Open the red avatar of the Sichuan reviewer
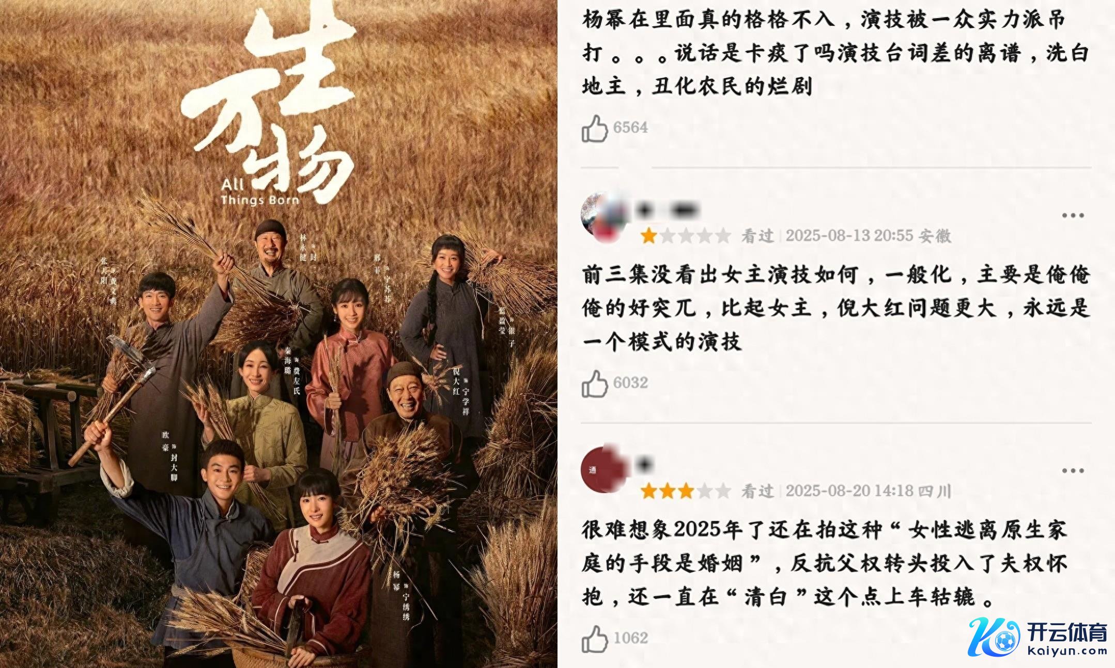 pos(603,470)
